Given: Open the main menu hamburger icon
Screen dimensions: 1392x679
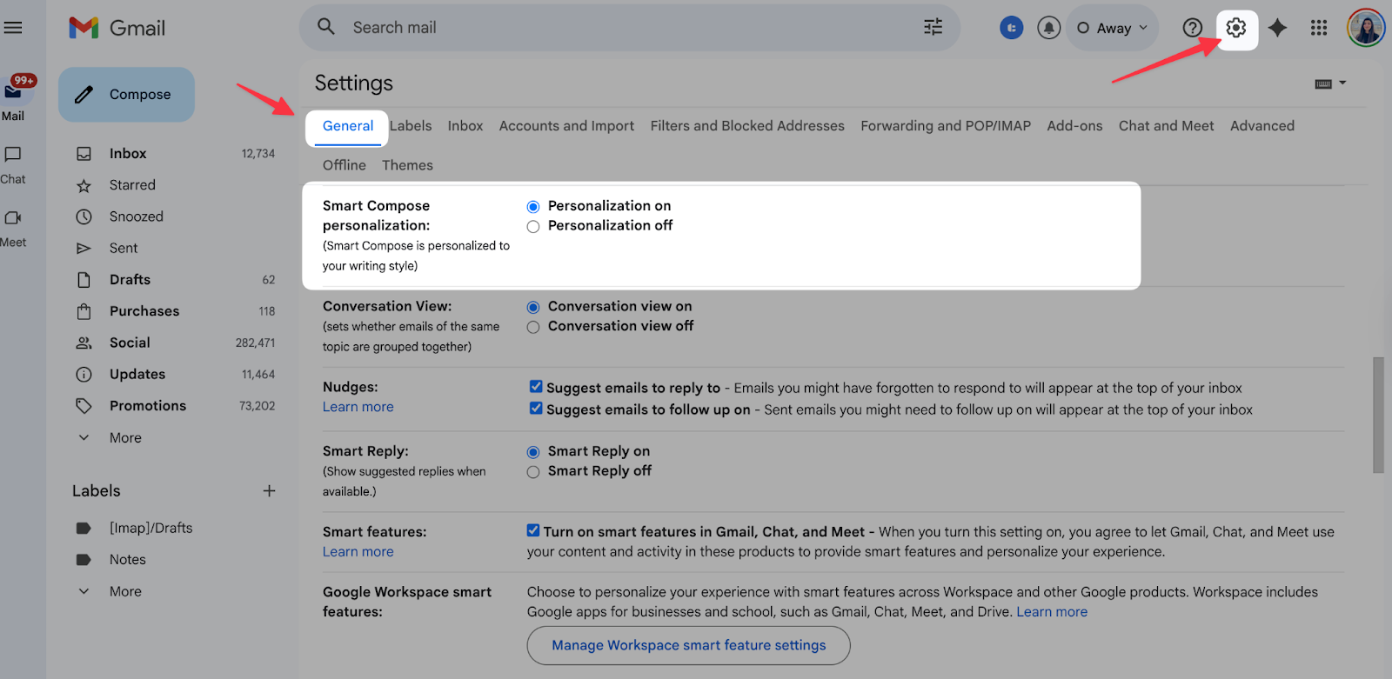Looking at the screenshot, I should (x=13, y=28).
